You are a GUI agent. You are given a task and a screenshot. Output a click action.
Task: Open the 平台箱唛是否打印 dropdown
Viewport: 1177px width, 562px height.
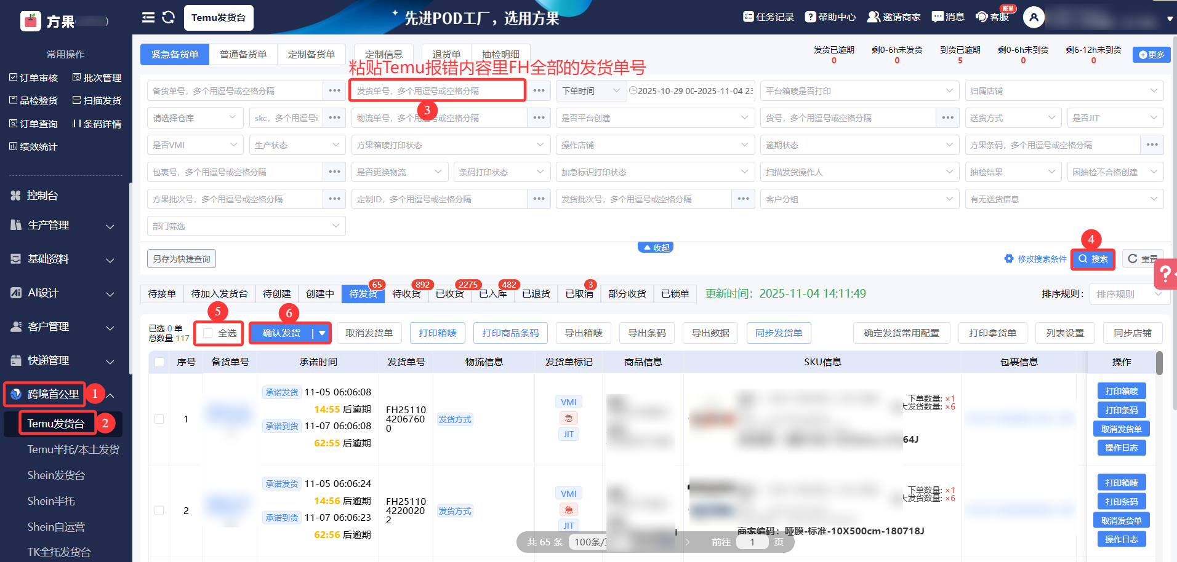click(x=859, y=91)
